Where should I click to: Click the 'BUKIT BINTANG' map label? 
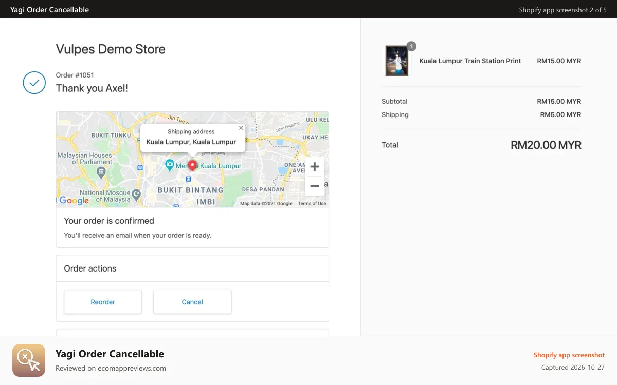(x=190, y=190)
